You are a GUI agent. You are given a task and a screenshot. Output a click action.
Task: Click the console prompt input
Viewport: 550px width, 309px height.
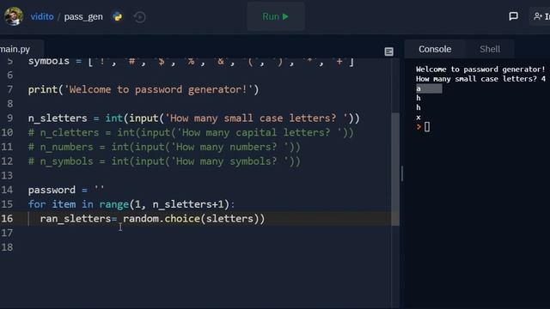point(426,127)
